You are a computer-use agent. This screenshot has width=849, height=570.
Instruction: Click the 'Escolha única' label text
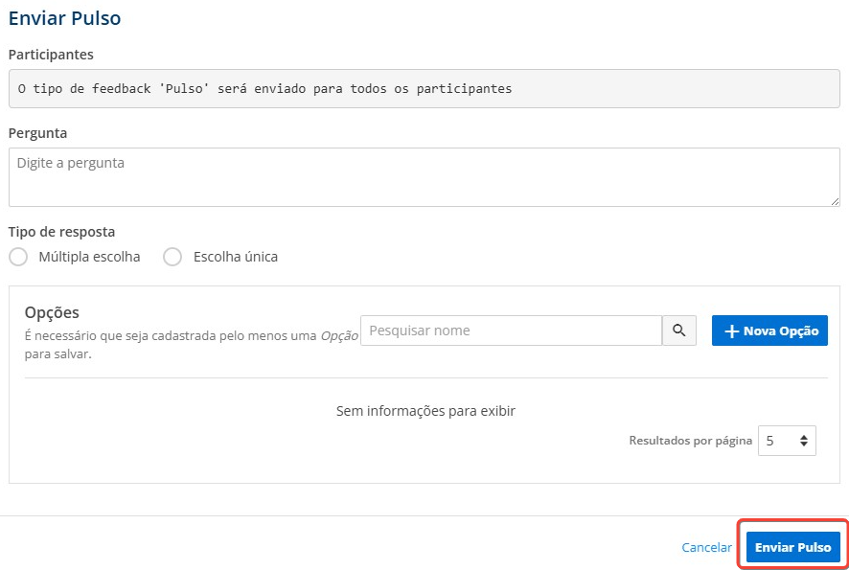(236, 257)
